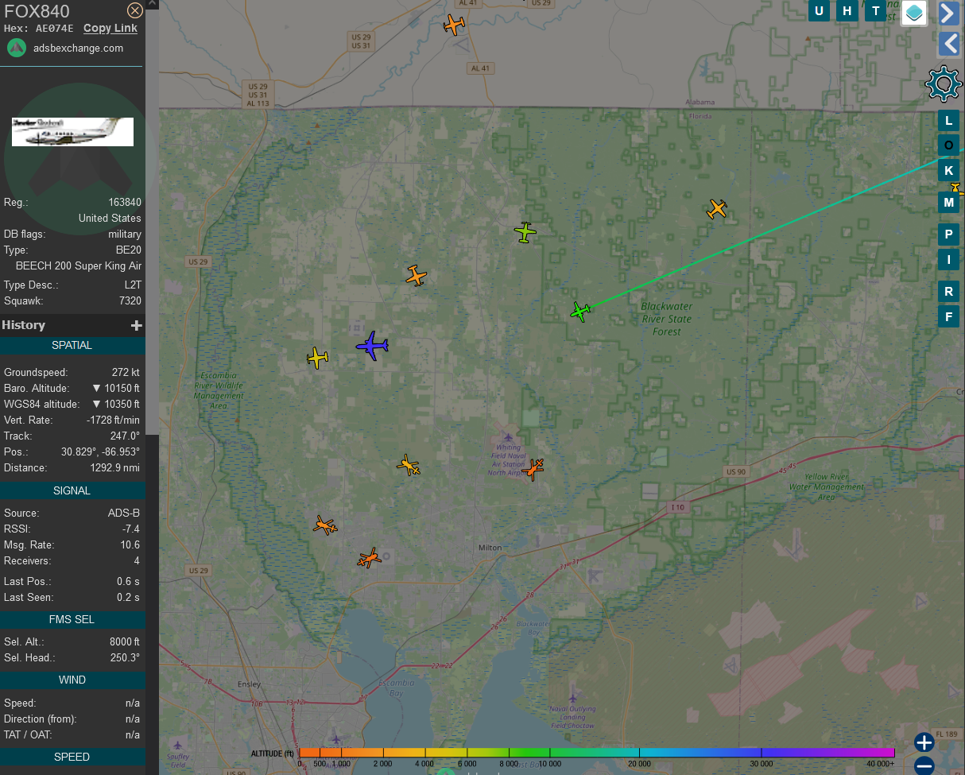Click the SPEED section header

pyautogui.click(x=72, y=757)
